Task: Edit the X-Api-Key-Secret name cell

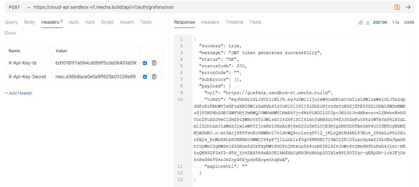Action: (x=29, y=77)
